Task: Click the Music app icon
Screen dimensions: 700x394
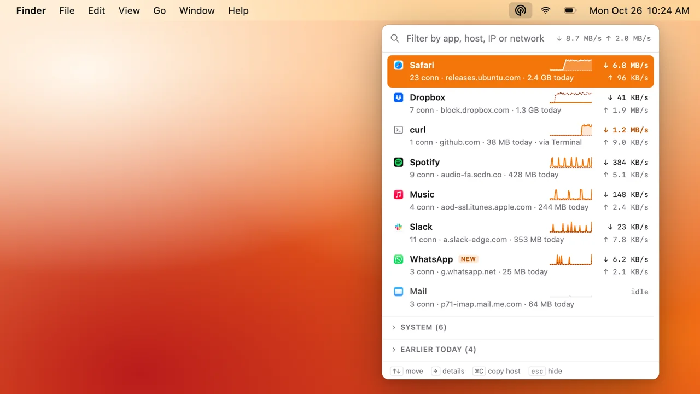Action: coord(399,194)
